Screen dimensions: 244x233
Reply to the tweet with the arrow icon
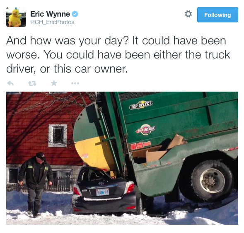10,83
